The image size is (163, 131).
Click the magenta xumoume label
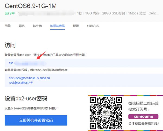pyautogui.click(x=143, y=116)
